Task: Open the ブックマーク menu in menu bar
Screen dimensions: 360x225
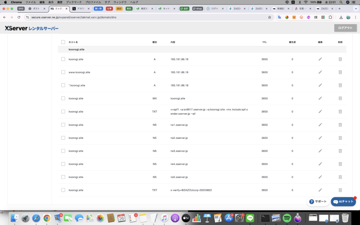Action: (x=74, y=2)
